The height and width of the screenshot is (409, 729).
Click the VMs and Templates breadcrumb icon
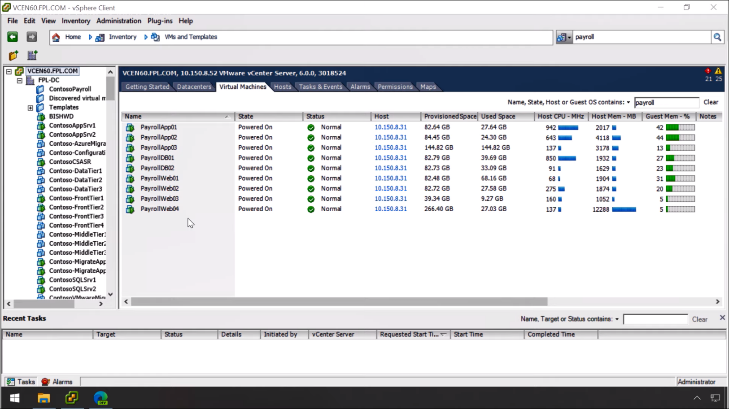(x=155, y=37)
